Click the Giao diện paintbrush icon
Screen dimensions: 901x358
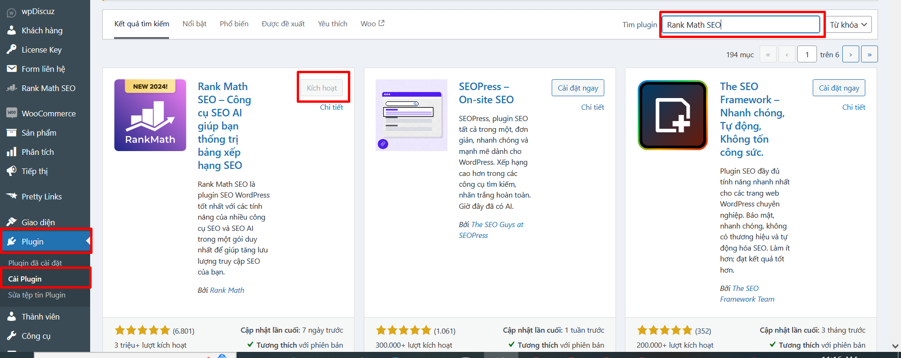pyautogui.click(x=12, y=222)
